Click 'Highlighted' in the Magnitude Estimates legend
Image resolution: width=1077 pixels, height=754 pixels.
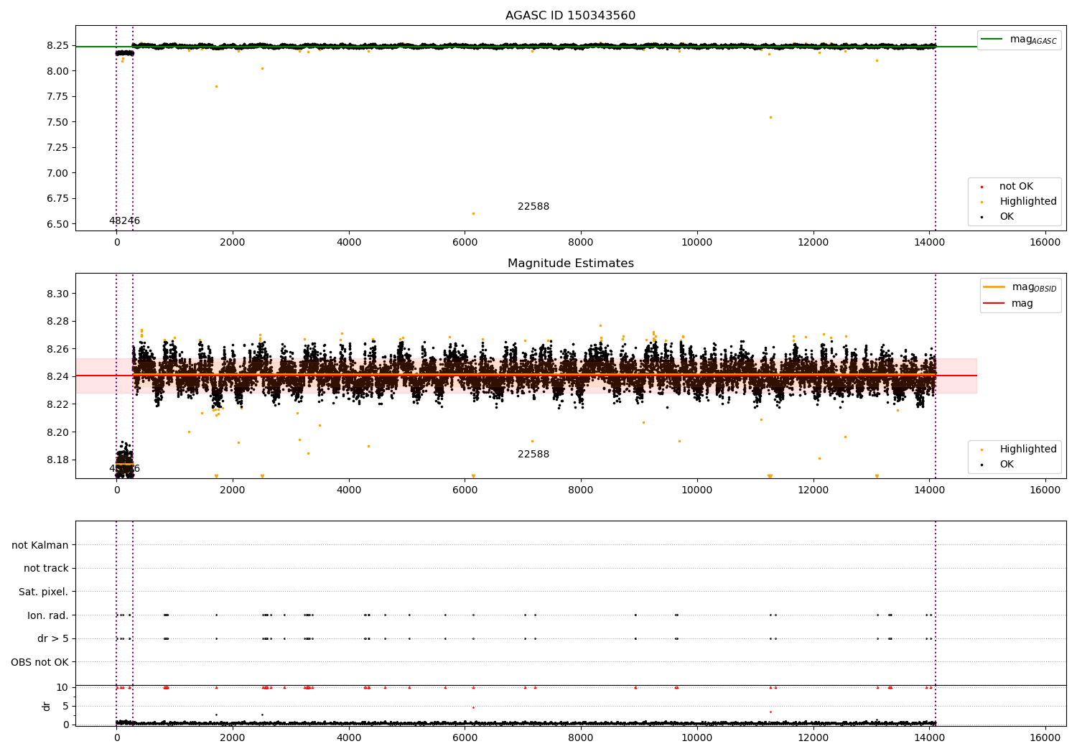tap(1027, 450)
